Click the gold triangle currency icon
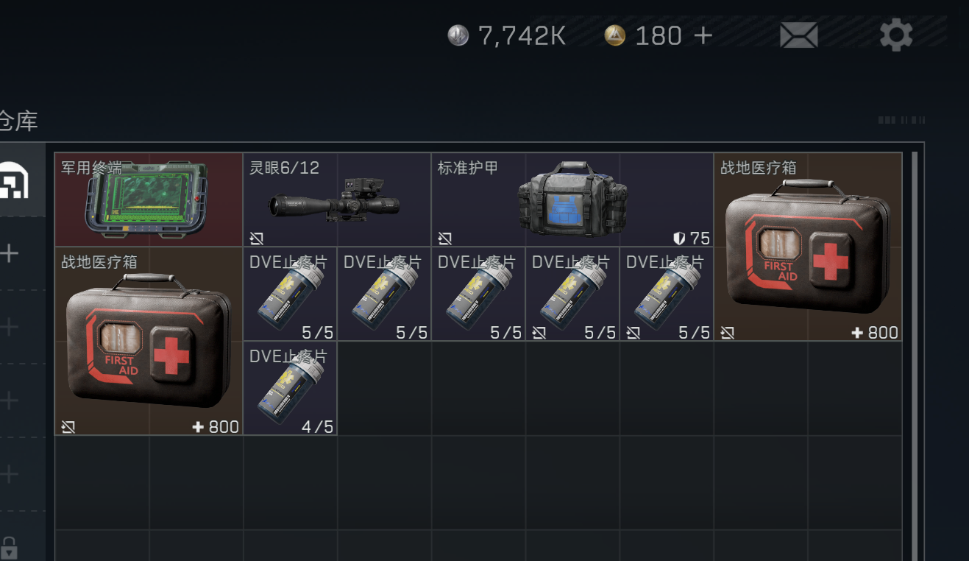969x561 pixels. pos(614,35)
